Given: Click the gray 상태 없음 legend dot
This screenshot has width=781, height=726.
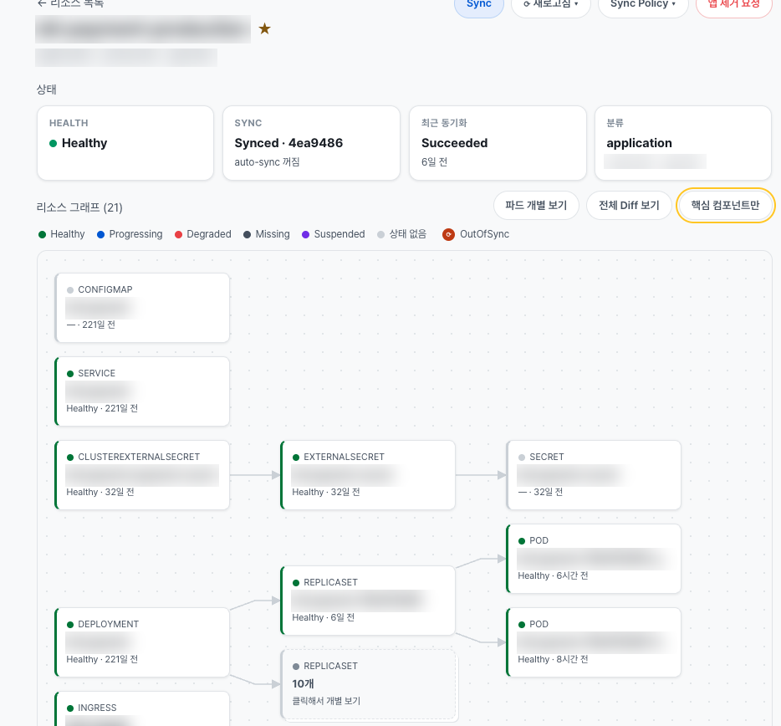Looking at the screenshot, I should tap(381, 235).
